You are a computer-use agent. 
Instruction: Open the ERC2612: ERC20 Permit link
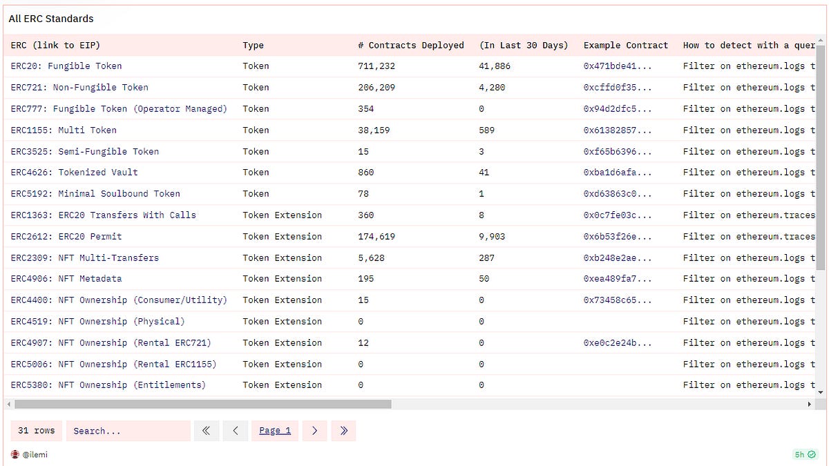[x=66, y=237]
